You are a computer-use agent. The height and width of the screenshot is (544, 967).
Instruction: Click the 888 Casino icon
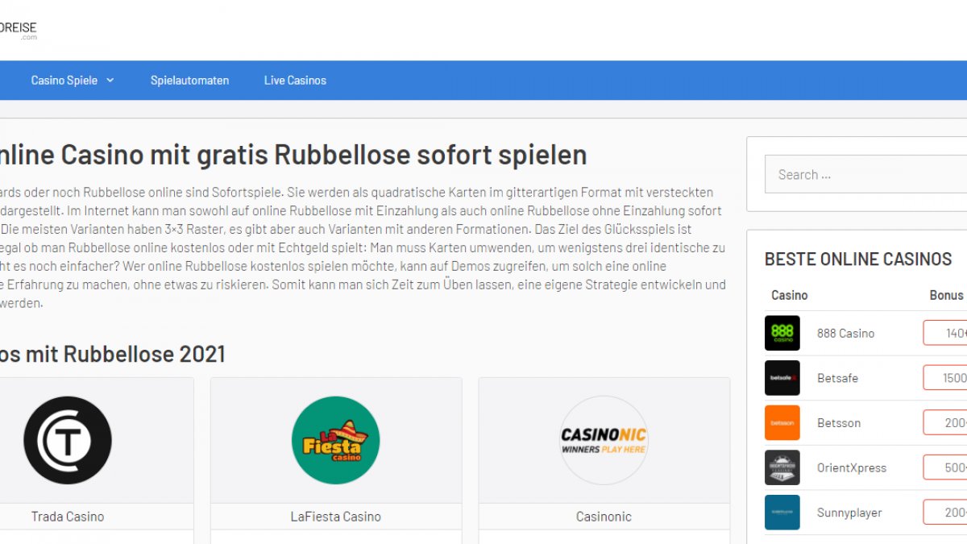pos(782,333)
